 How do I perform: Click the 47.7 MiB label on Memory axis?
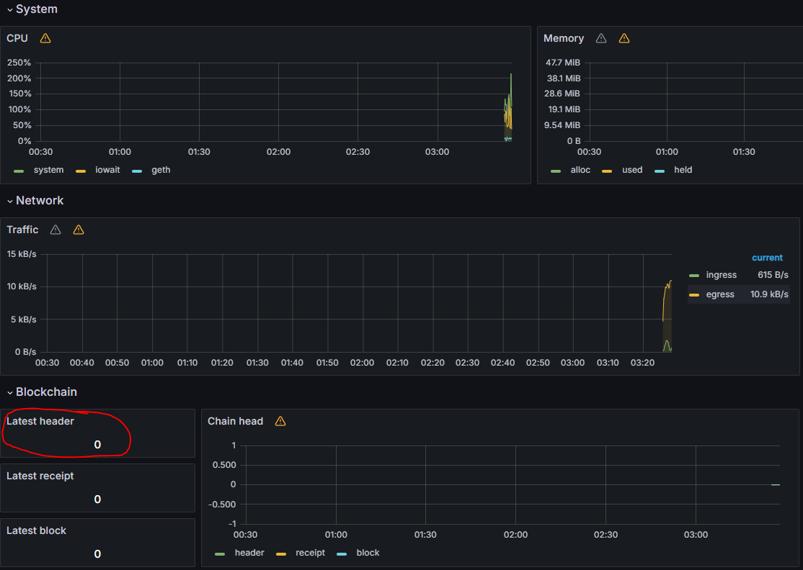point(563,63)
